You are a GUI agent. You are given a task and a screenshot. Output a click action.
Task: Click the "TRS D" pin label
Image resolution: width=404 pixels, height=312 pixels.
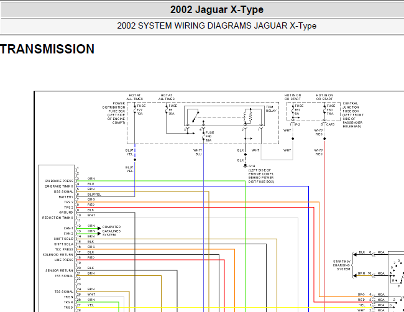pyautogui.click(x=68, y=308)
